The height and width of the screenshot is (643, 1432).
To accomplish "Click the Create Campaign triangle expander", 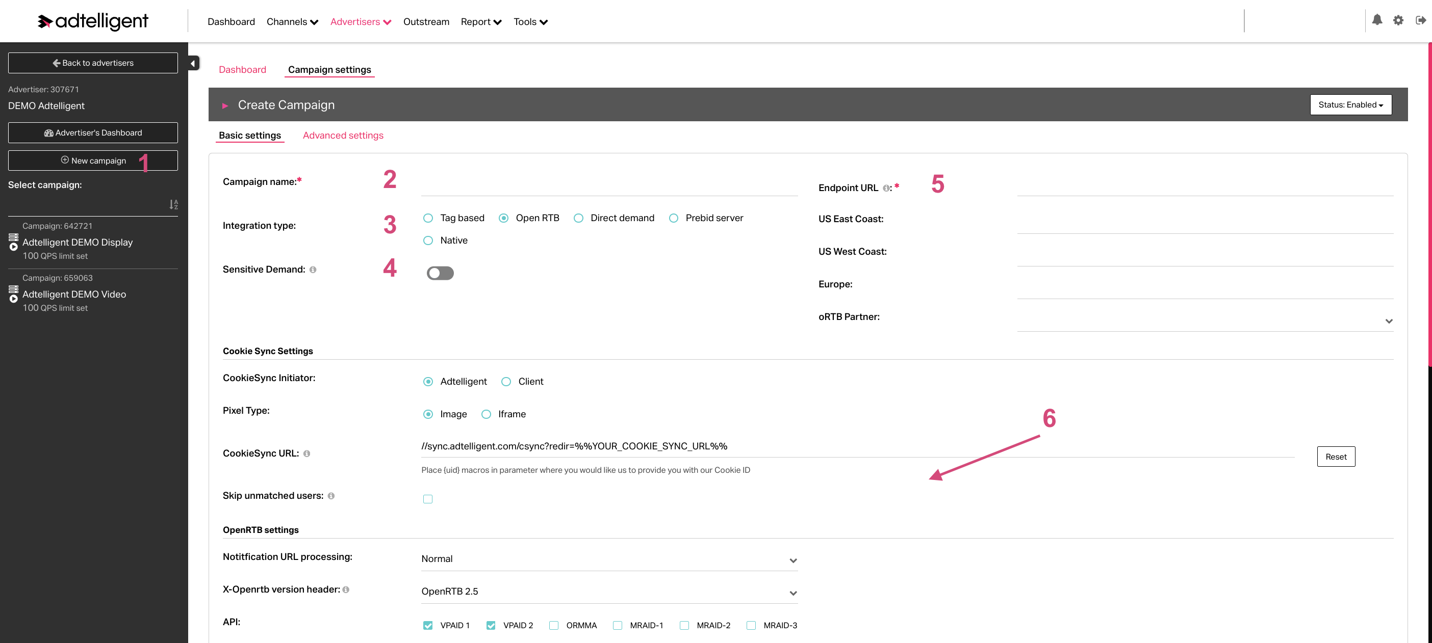I will coord(225,105).
